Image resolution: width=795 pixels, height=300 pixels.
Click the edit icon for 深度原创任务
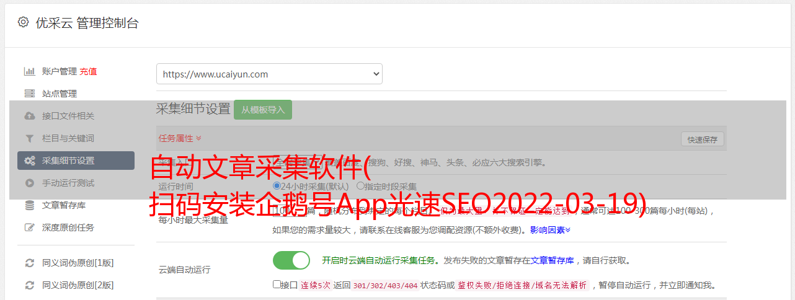[x=29, y=227]
